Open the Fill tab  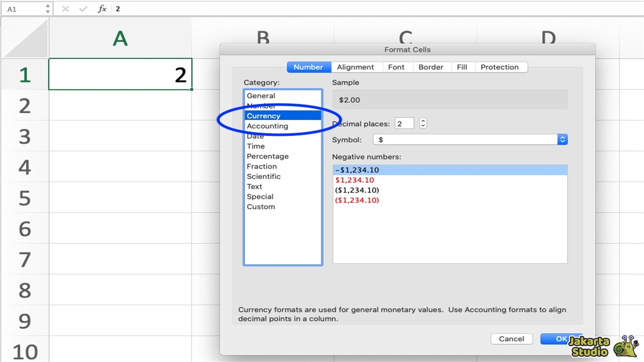pos(462,67)
